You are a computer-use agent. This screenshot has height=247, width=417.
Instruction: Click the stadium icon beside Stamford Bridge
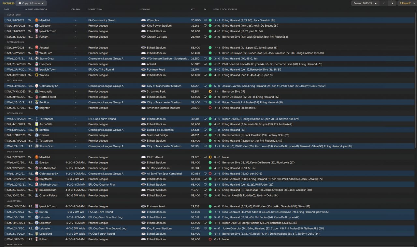click(x=143, y=135)
